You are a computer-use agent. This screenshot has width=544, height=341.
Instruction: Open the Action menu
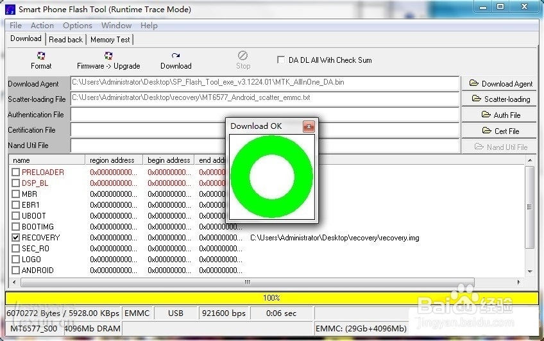click(42, 25)
